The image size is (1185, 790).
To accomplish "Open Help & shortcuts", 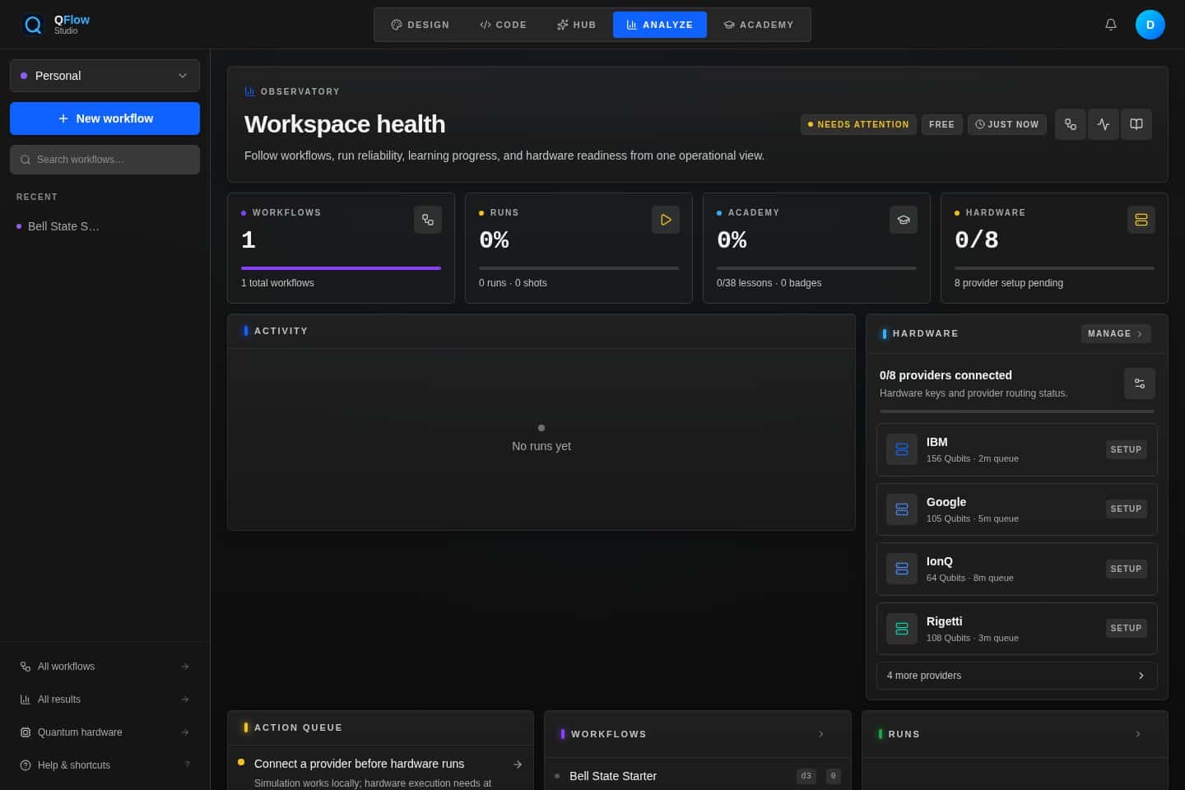I will 105,765.
